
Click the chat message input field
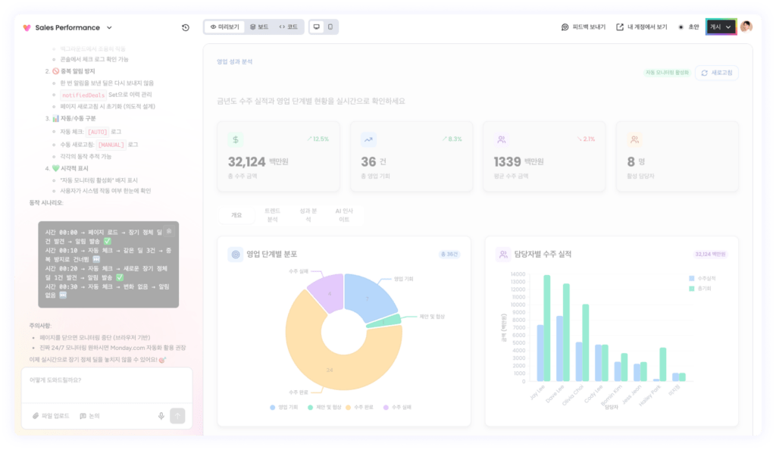(106, 380)
